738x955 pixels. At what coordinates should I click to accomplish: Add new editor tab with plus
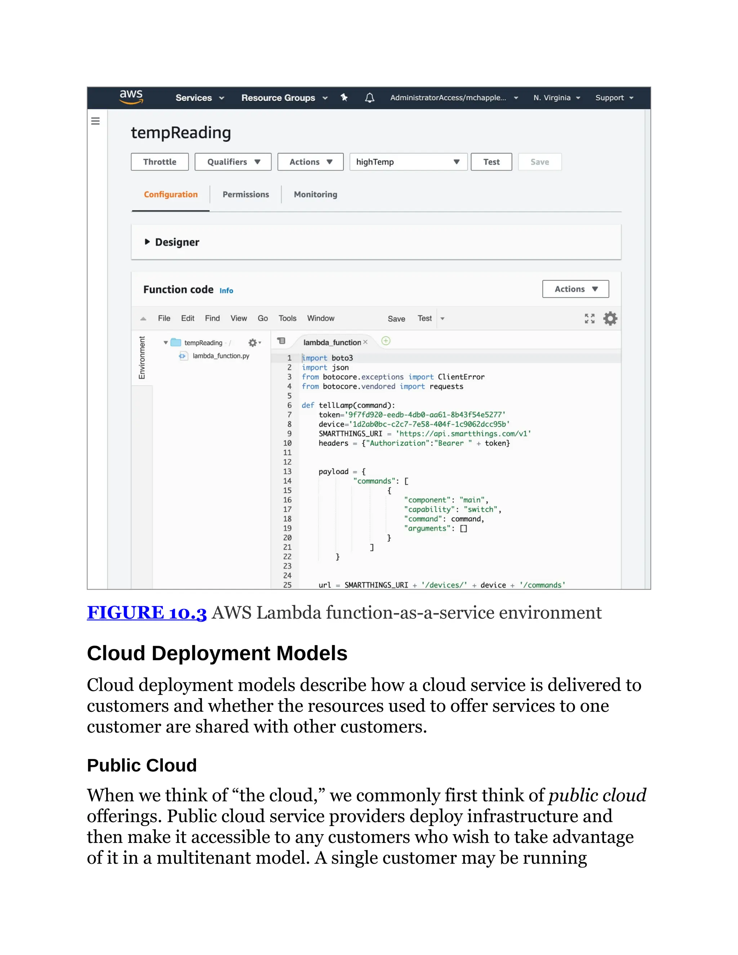pos(386,341)
